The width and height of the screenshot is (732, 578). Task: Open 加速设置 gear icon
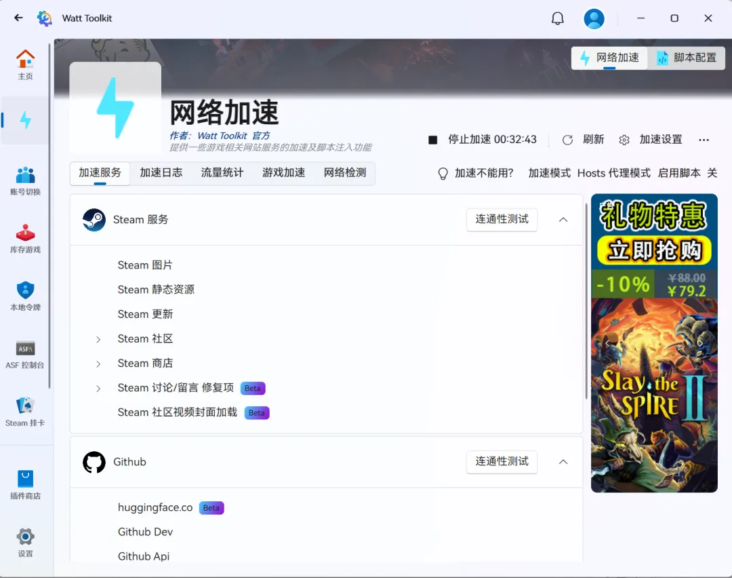tap(624, 140)
